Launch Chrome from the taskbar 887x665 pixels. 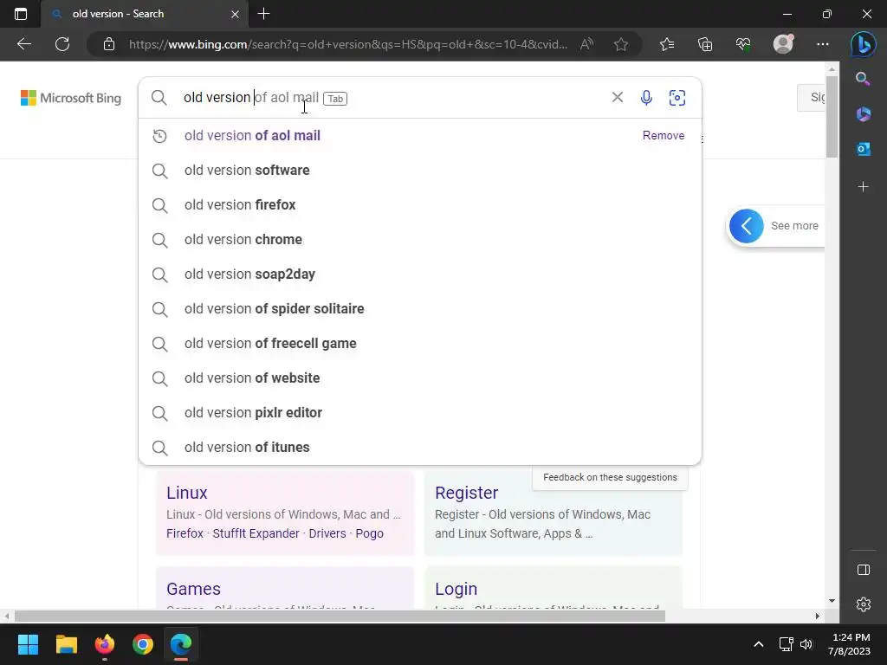(143, 644)
